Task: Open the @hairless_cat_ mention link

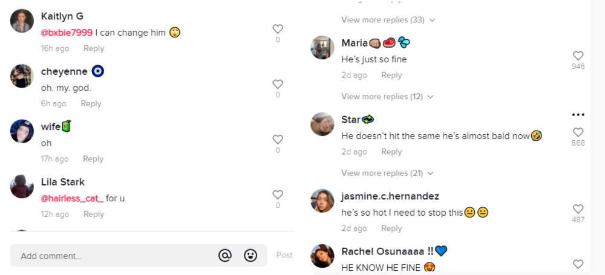Action: (x=72, y=199)
